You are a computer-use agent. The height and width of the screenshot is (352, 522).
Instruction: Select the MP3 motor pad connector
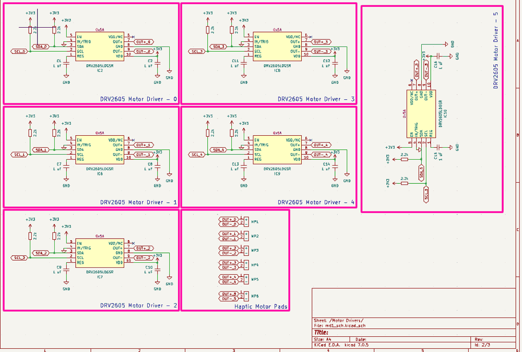[x=246, y=251]
